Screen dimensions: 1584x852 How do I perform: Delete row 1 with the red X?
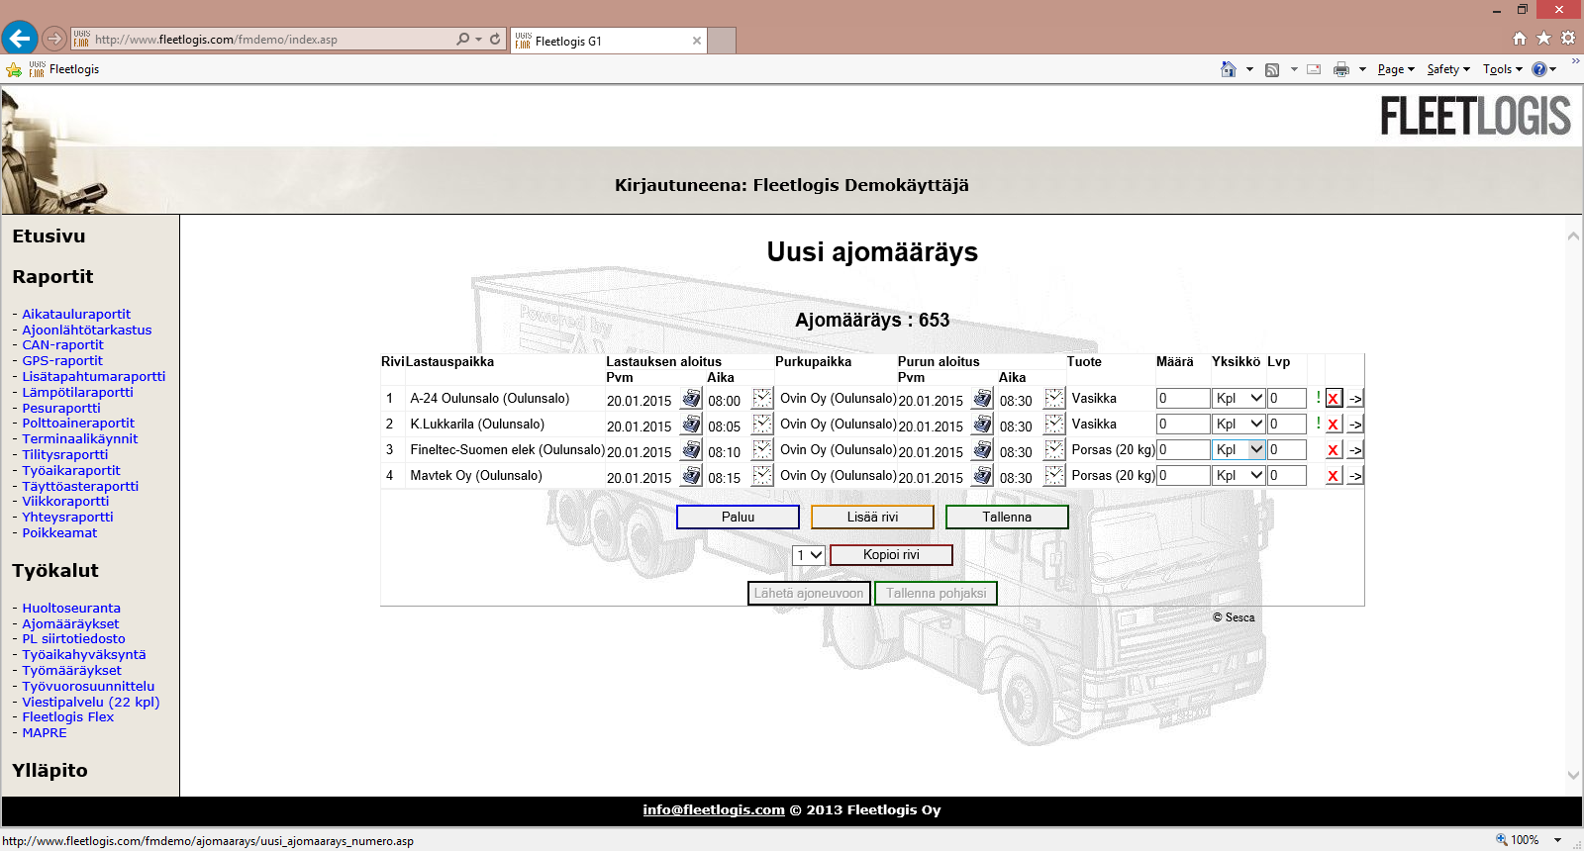(1334, 399)
